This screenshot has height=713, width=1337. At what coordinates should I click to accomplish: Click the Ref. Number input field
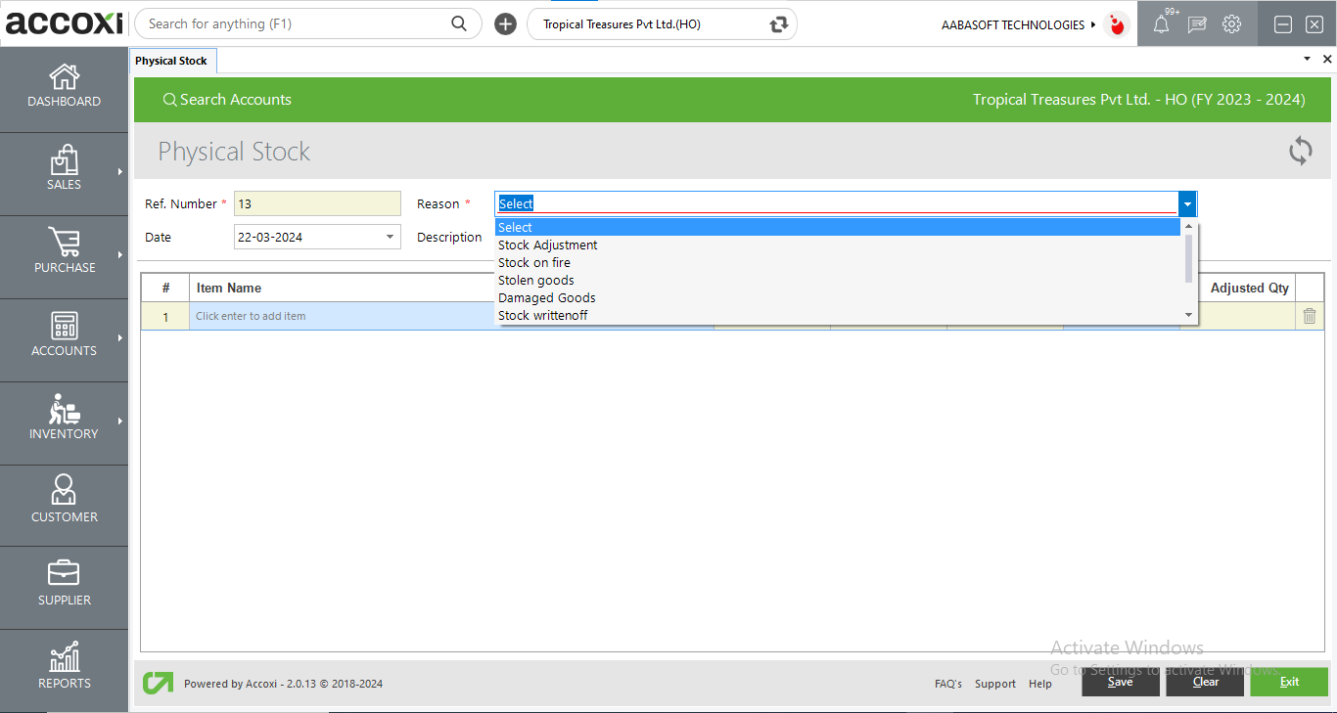317,203
